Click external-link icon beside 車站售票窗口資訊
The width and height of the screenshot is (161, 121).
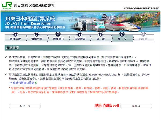click(36, 83)
